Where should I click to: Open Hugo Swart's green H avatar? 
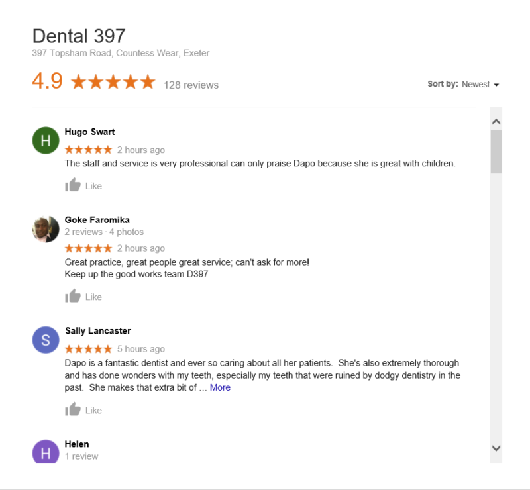coord(46,140)
